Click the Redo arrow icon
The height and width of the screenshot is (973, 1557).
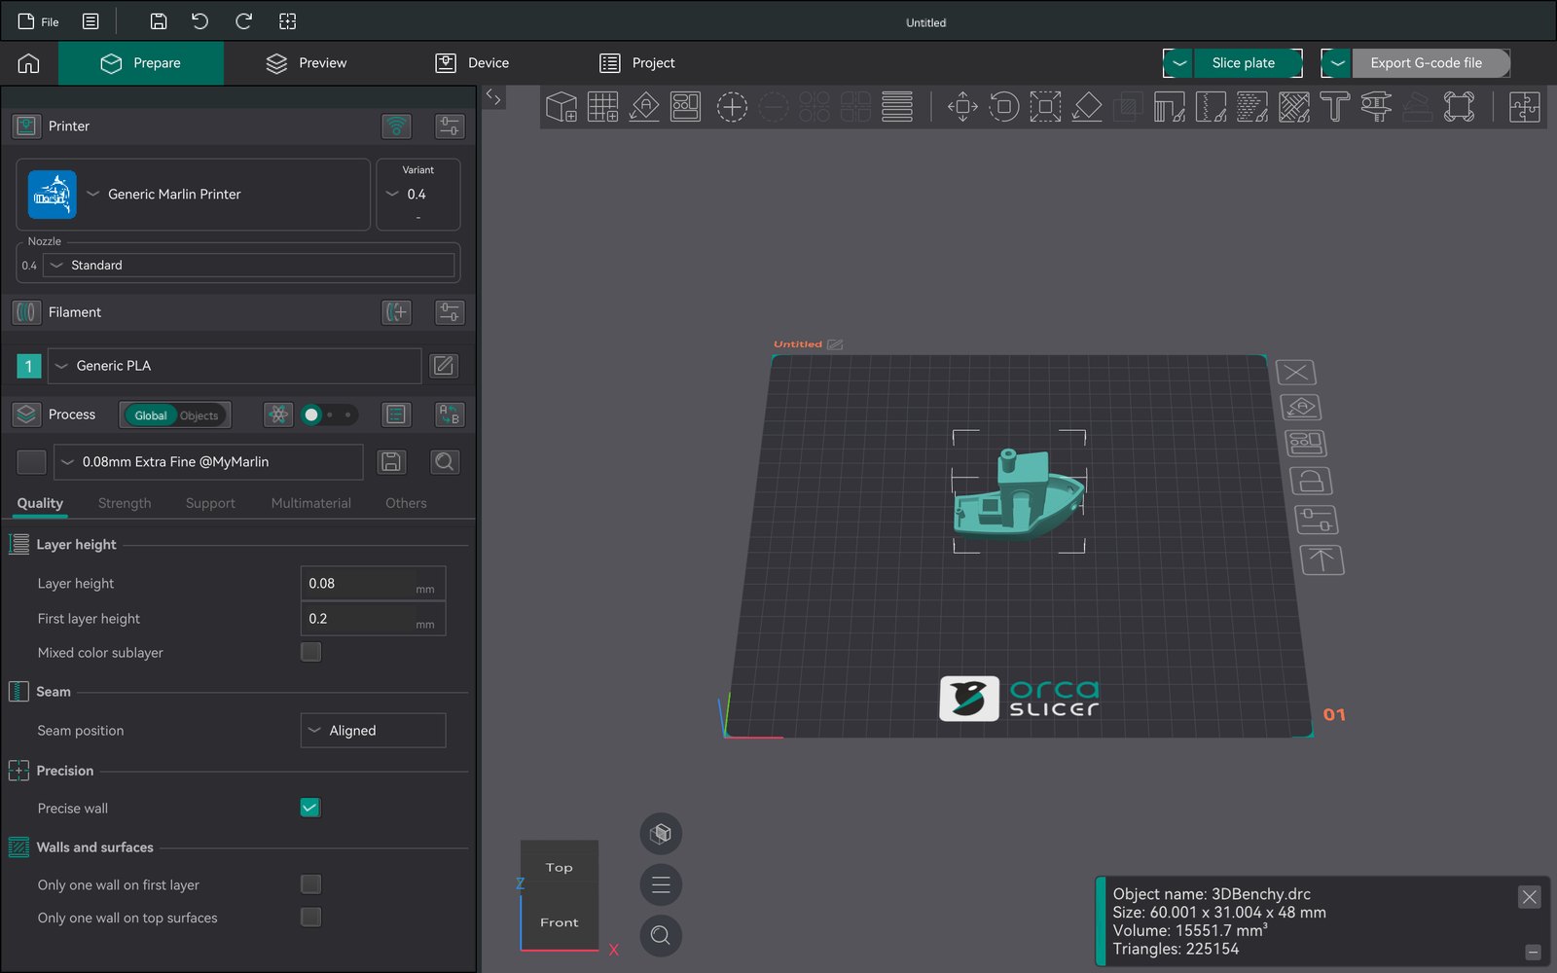tap(243, 21)
